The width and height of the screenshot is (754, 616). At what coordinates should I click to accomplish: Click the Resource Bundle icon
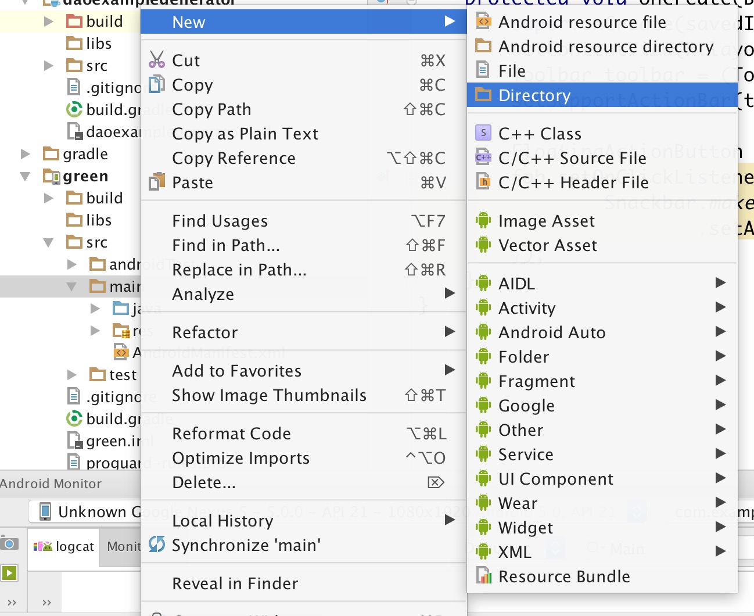click(483, 576)
